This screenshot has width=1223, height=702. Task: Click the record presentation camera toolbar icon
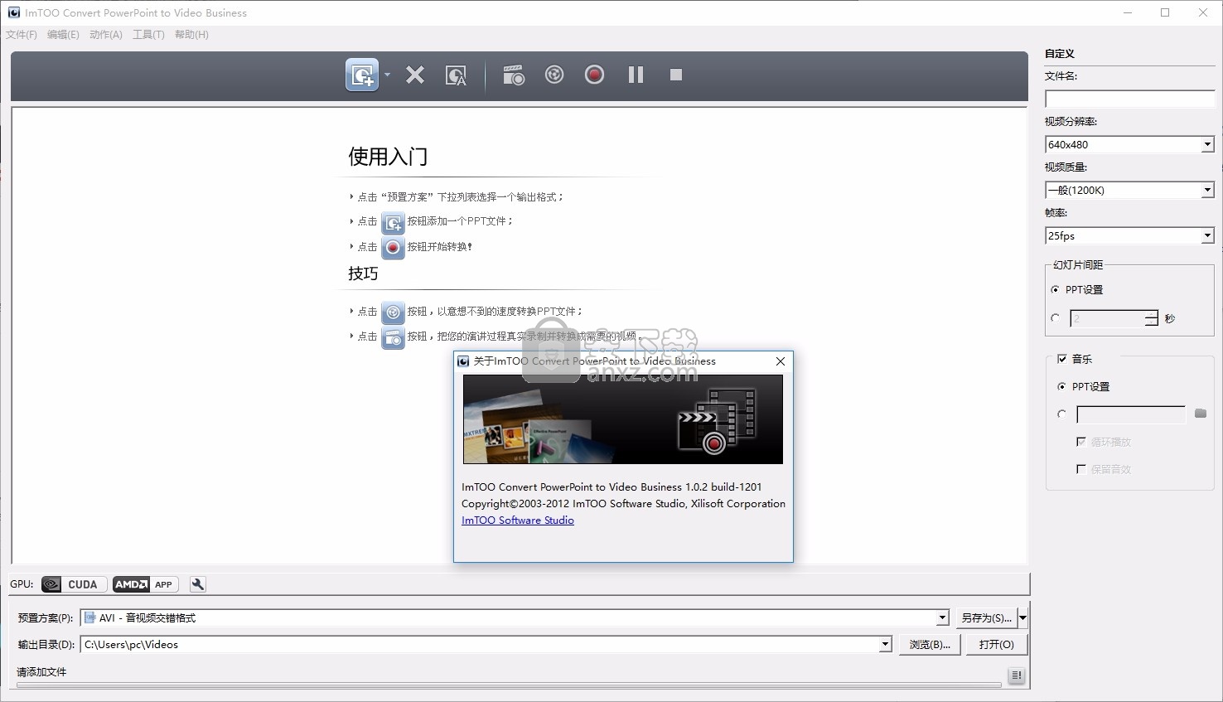tap(514, 75)
